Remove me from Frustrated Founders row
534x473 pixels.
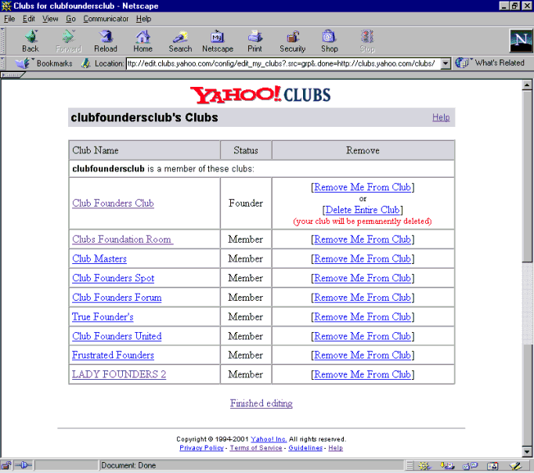click(x=363, y=356)
